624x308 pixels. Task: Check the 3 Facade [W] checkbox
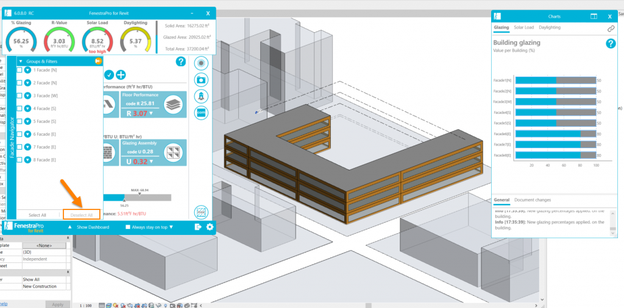coord(19,96)
